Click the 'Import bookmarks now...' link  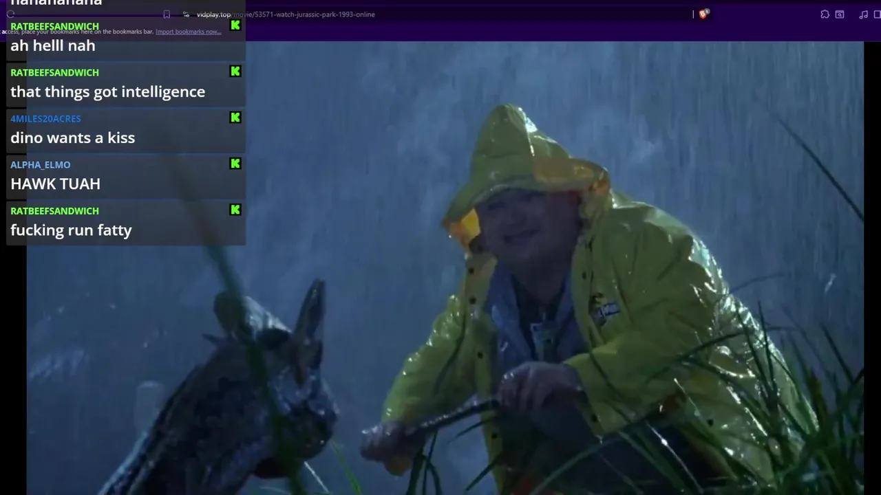pyautogui.click(x=188, y=32)
